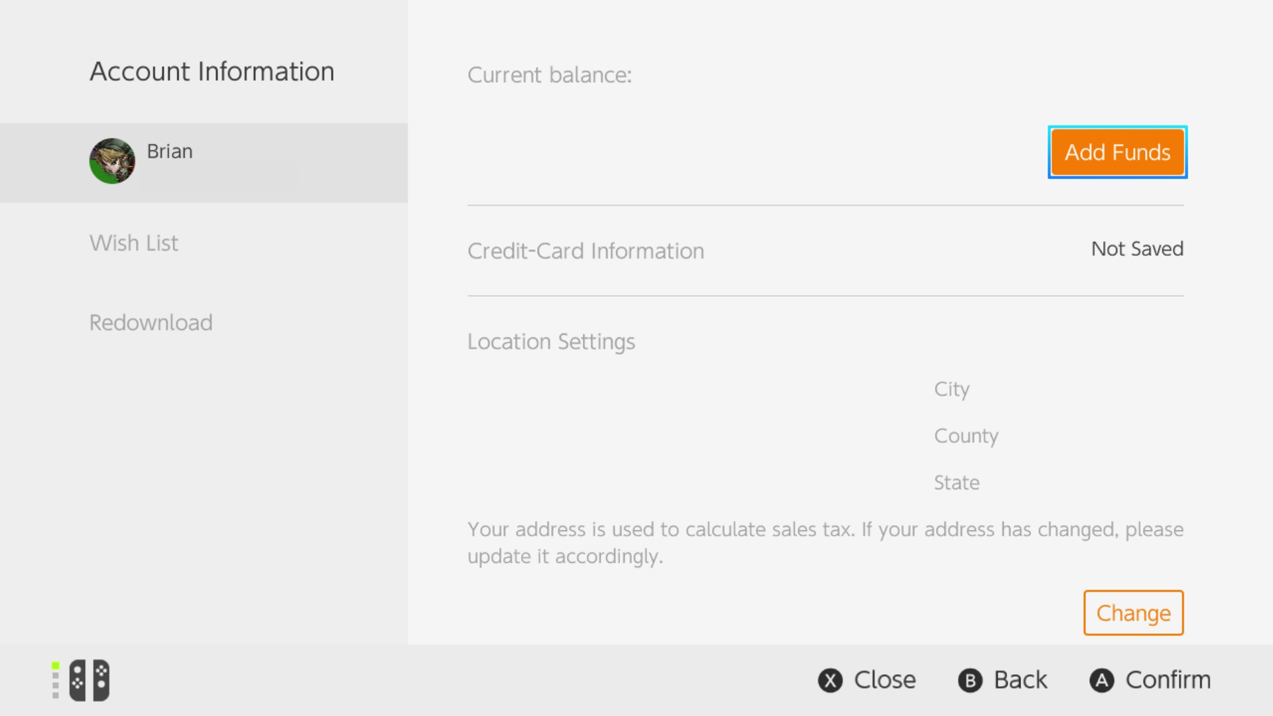Click Brian's profile avatar picture
This screenshot has height=716, width=1273.
coord(112,161)
